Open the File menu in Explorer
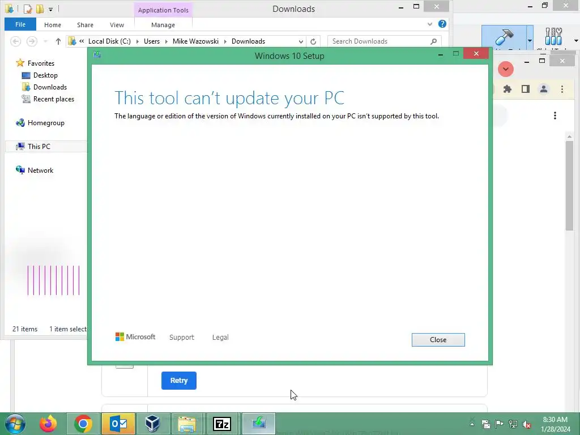580x435 pixels. point(20,24)
